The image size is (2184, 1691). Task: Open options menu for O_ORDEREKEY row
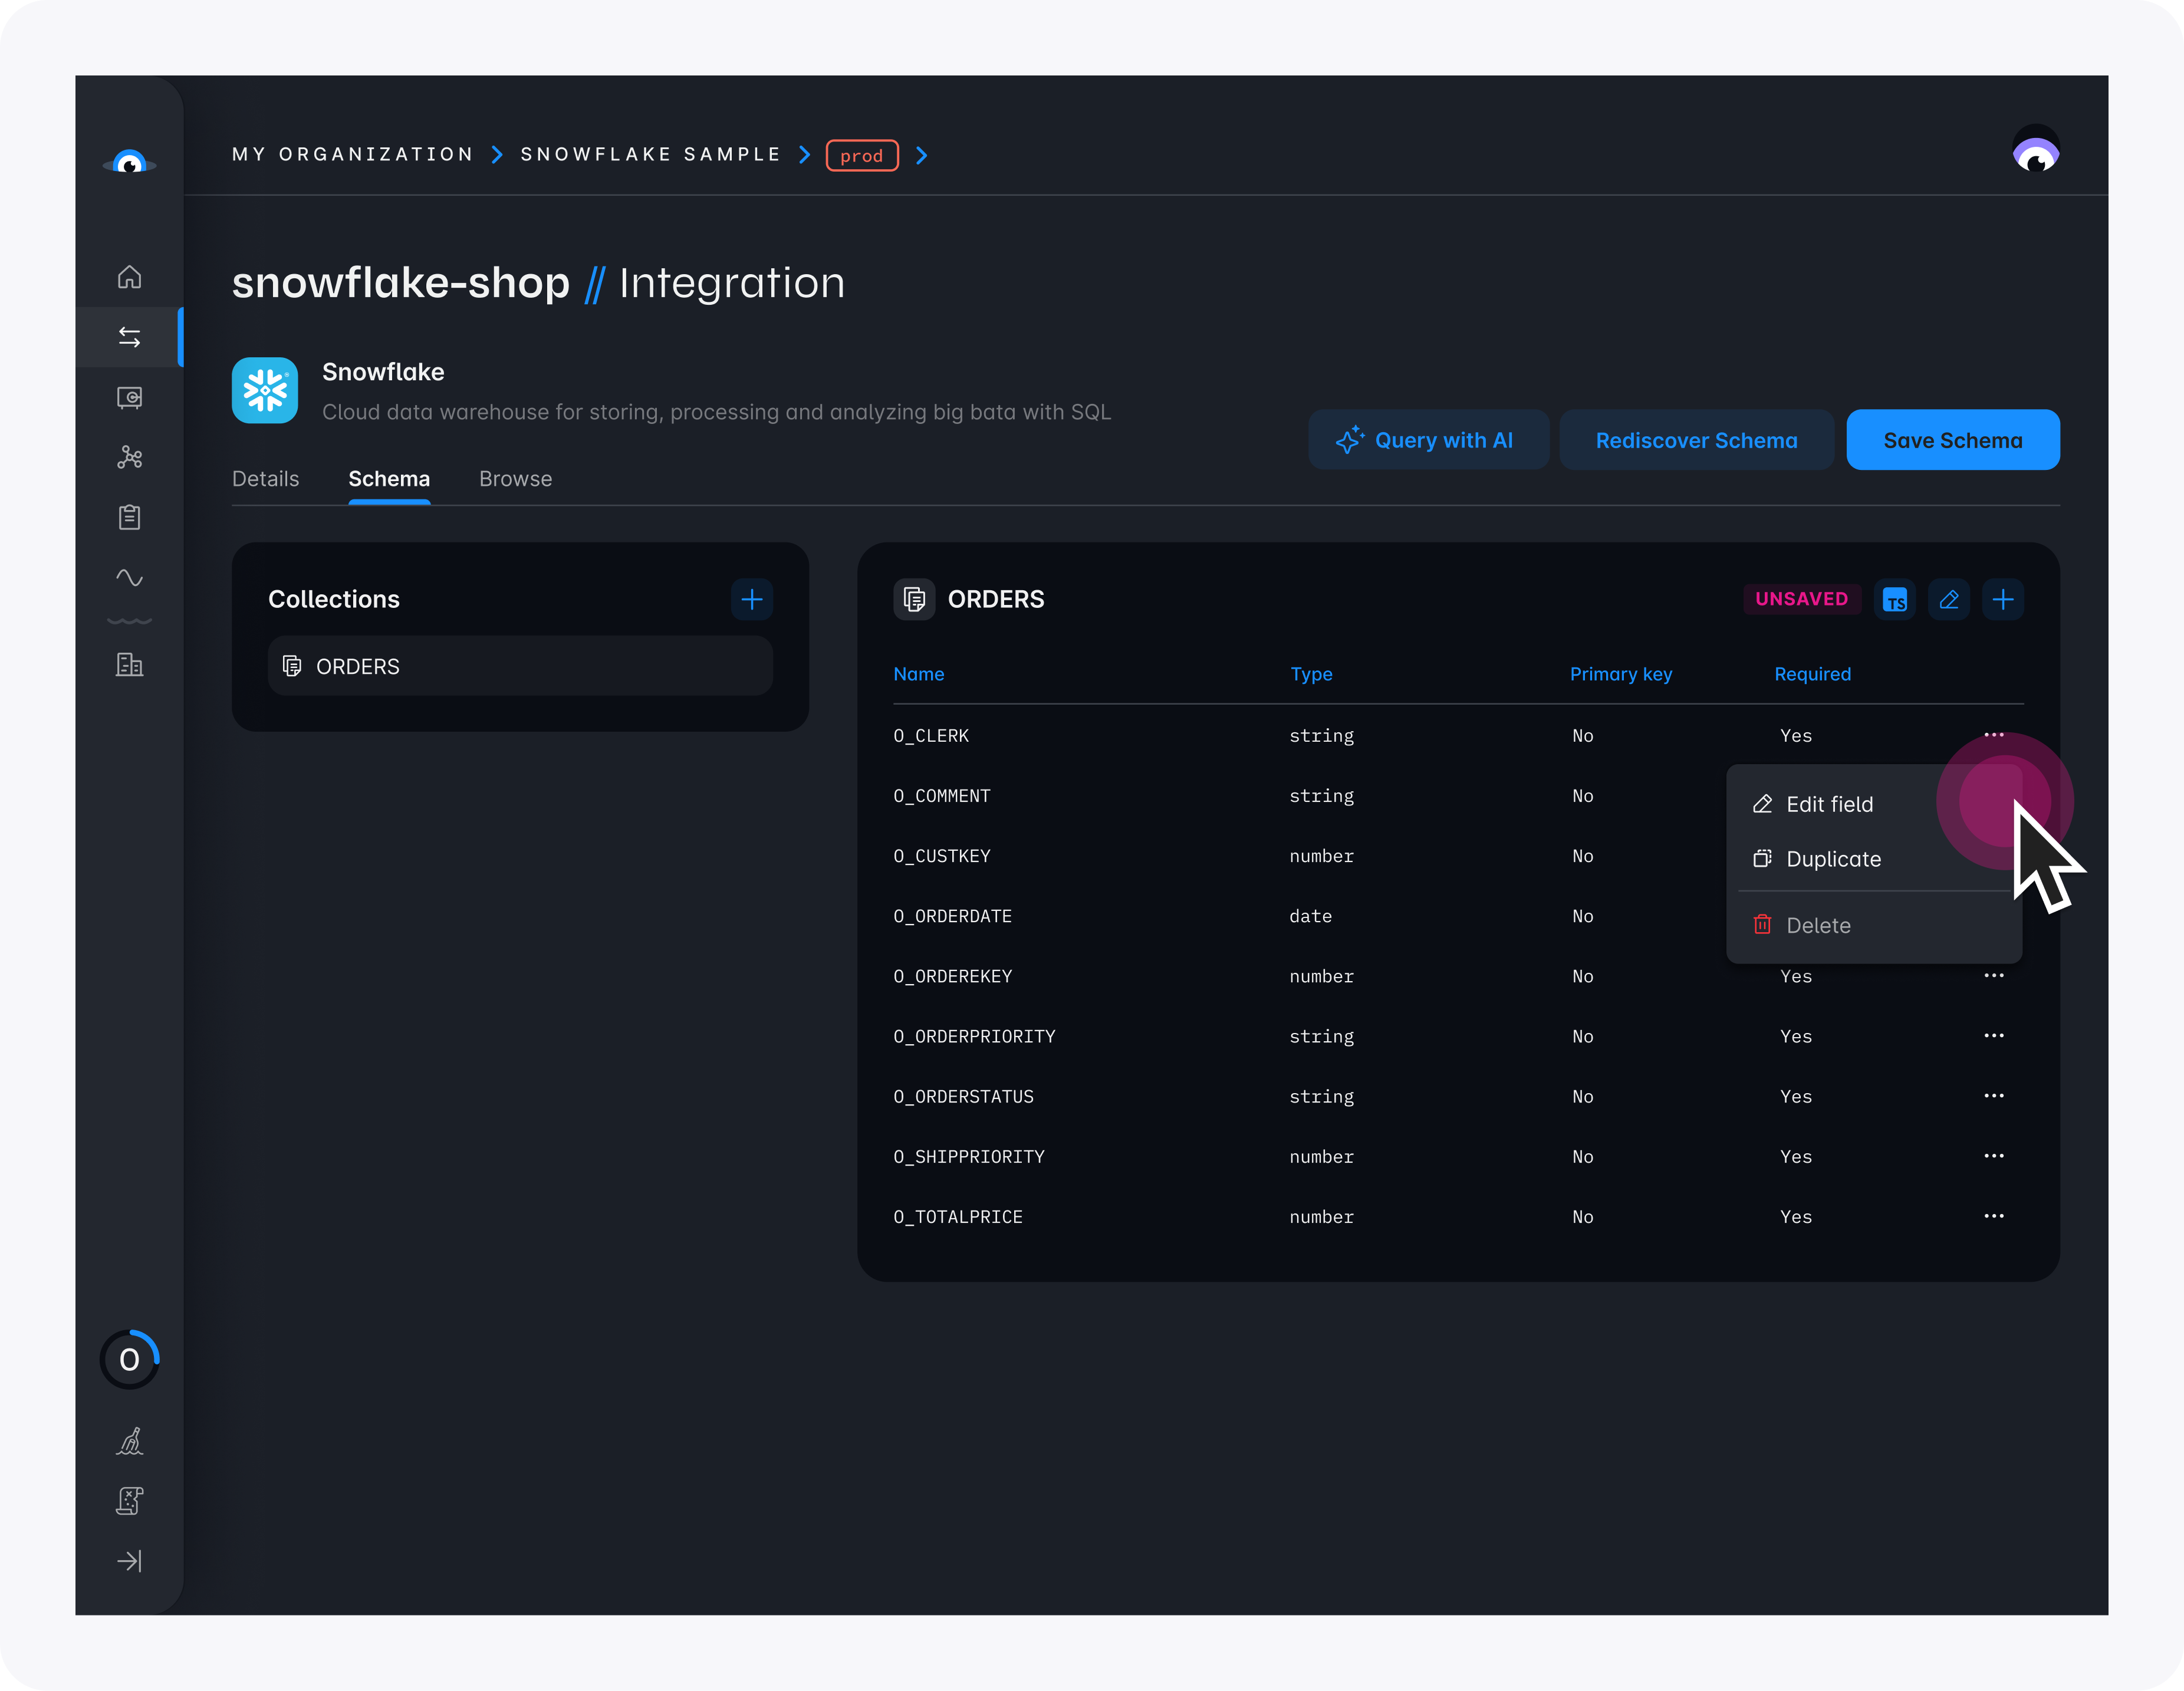pyautogui.click(x=1994, y=975)
